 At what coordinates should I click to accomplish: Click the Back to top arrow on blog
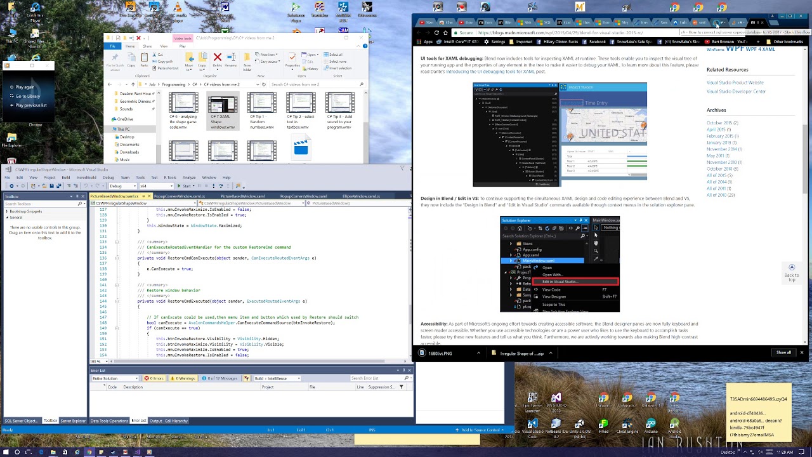[x=791, y=267]
